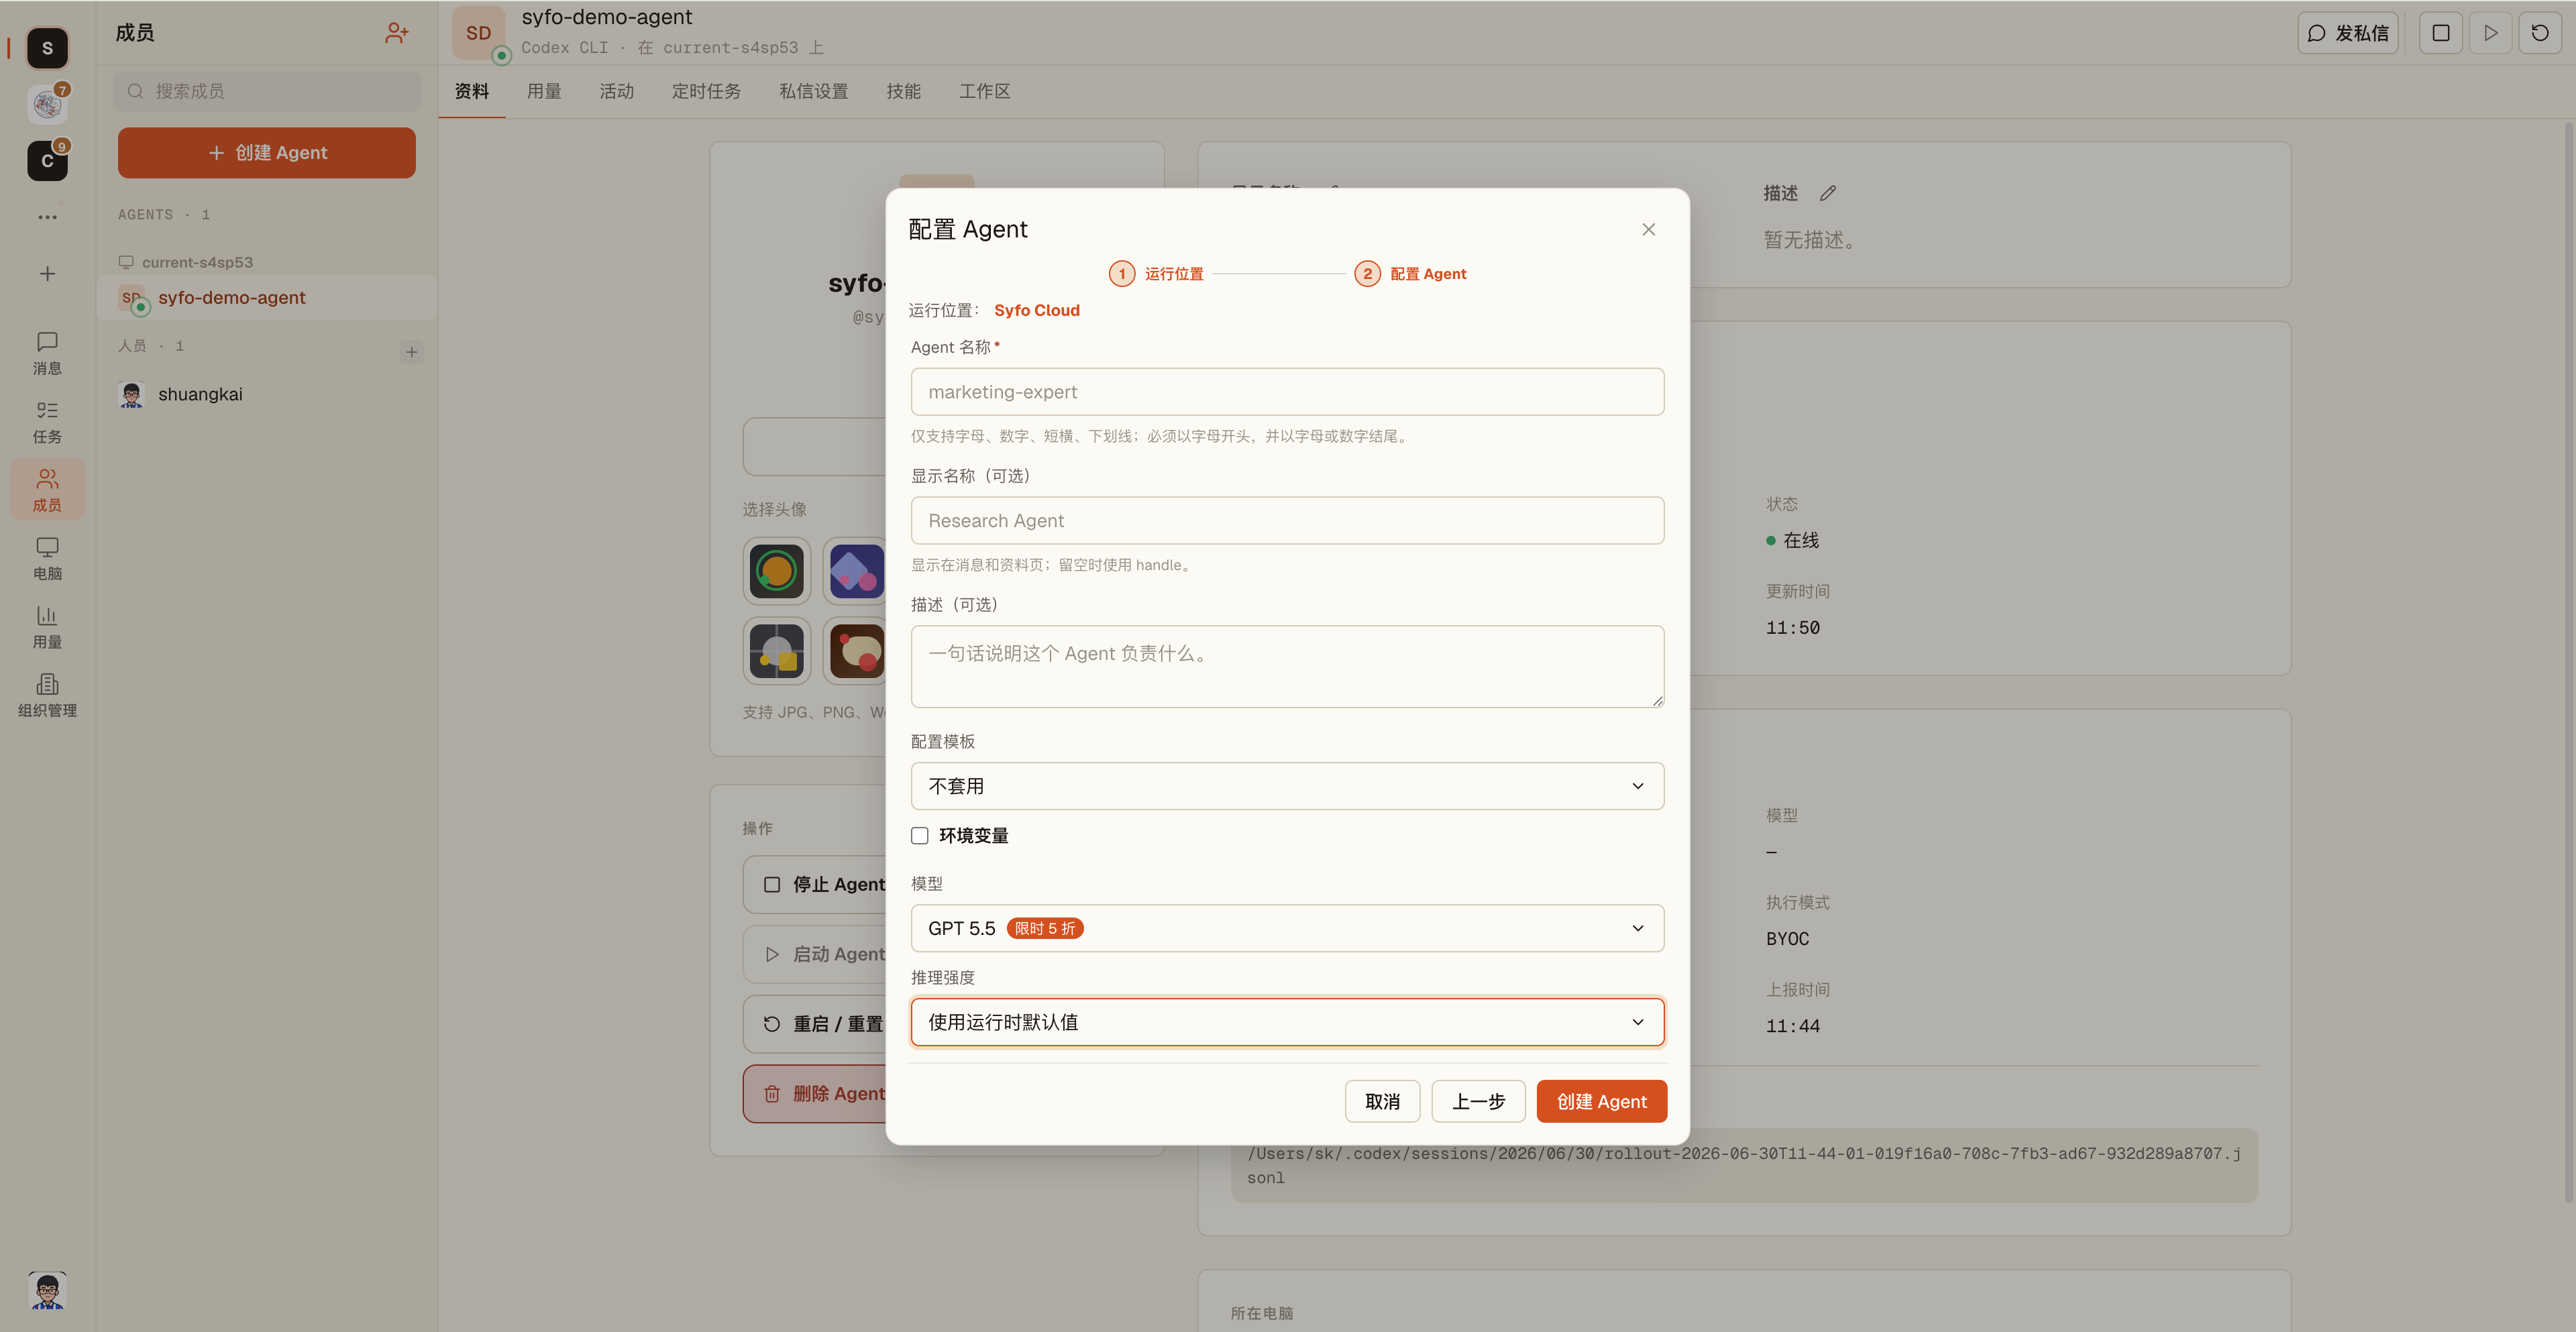2576x1332 pixels.
Task: Focus the Agent 名称 input field
Action: [x=1287, y=392]
